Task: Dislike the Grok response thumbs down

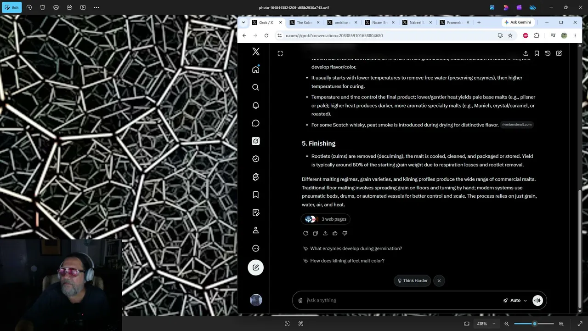Action: coord(345,234)
